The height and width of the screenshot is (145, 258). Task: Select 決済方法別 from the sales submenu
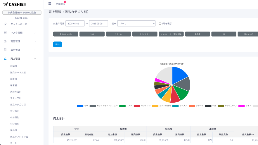(x=16, y=92)
